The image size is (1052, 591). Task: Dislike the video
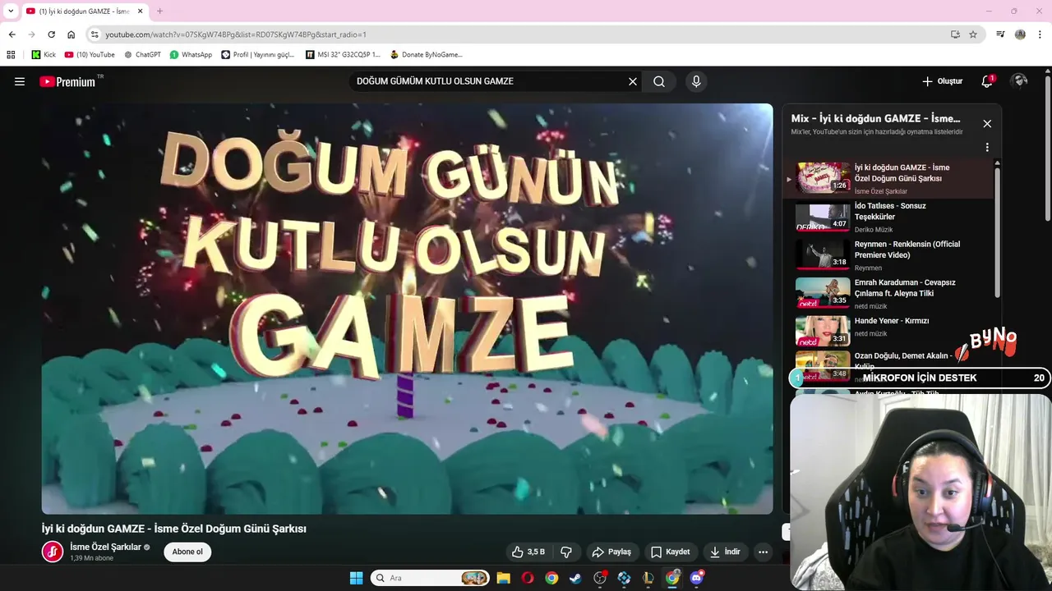click(565, 552)
